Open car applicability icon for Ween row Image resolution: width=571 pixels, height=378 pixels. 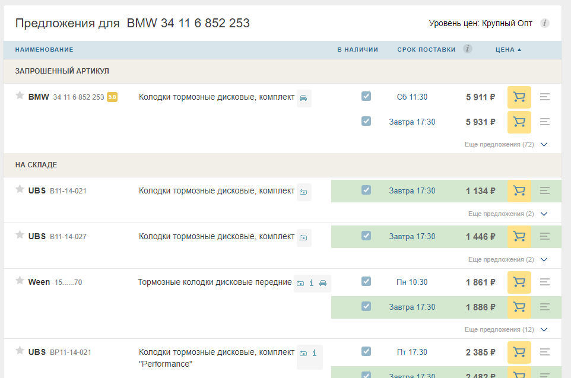point(323,283)
